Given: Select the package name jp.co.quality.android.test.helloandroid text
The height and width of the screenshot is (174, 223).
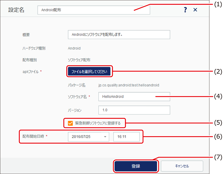Looking at the screenshot, I should tap(129, 85).
